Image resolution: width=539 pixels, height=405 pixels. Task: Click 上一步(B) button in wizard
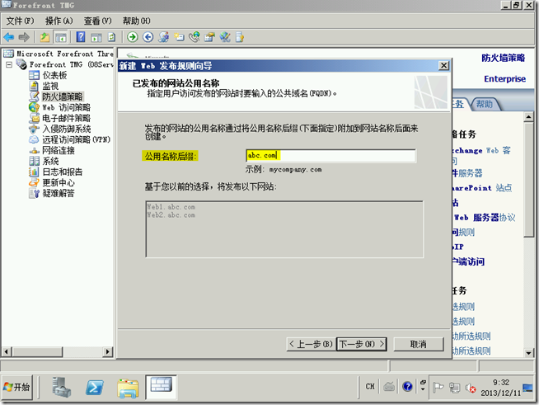pyautogui.click(x=311, y=344)
